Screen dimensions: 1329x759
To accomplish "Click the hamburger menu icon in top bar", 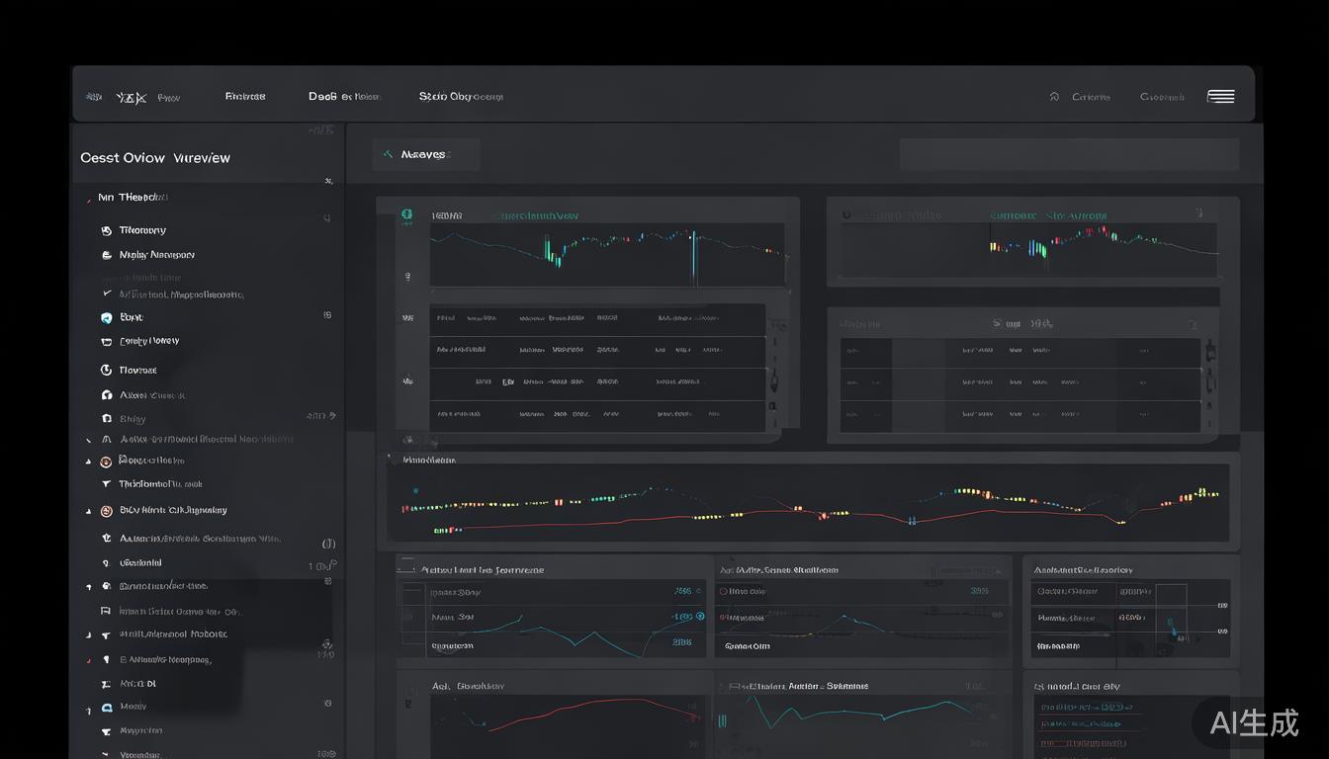I will coord(1220,96).
